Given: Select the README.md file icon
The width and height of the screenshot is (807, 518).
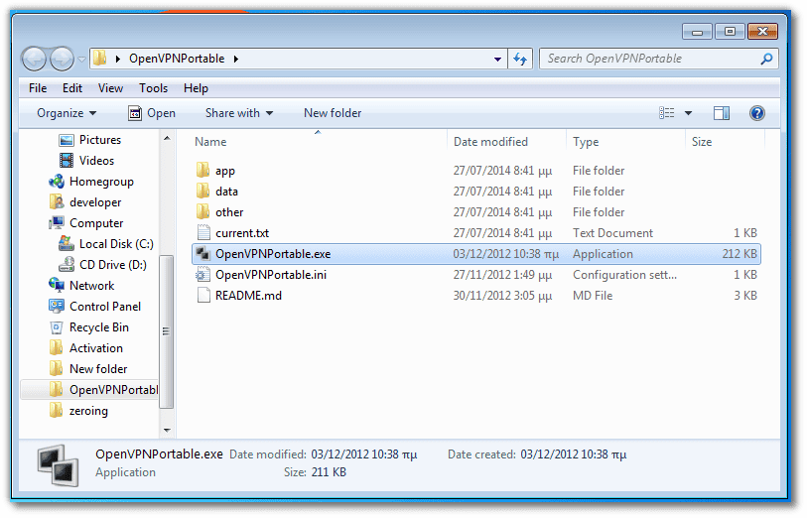Looking at the screenshot, I should (203, 296).
